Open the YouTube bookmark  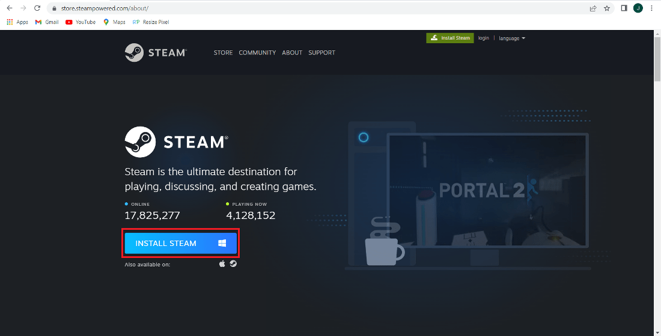tap(81, 22)
